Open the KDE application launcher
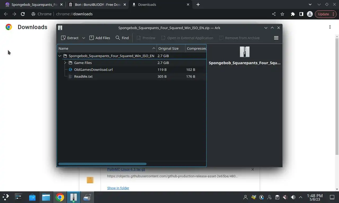Viewport: 339px width, 203px height. (6, 197)
